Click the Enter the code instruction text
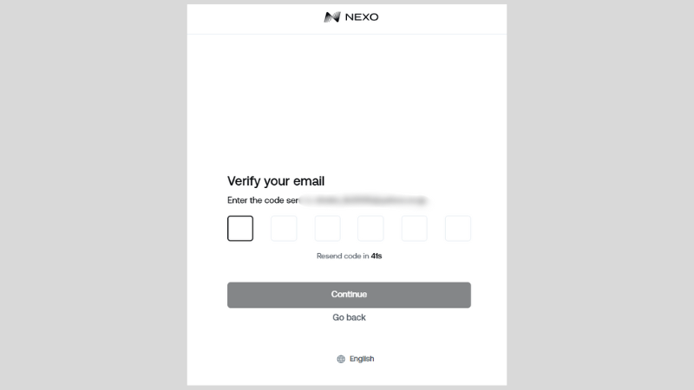The image size is (694, 390). [x=263, y=200]
